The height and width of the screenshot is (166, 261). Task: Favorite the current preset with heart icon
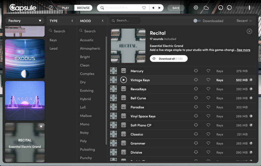[x=144, y=7]
